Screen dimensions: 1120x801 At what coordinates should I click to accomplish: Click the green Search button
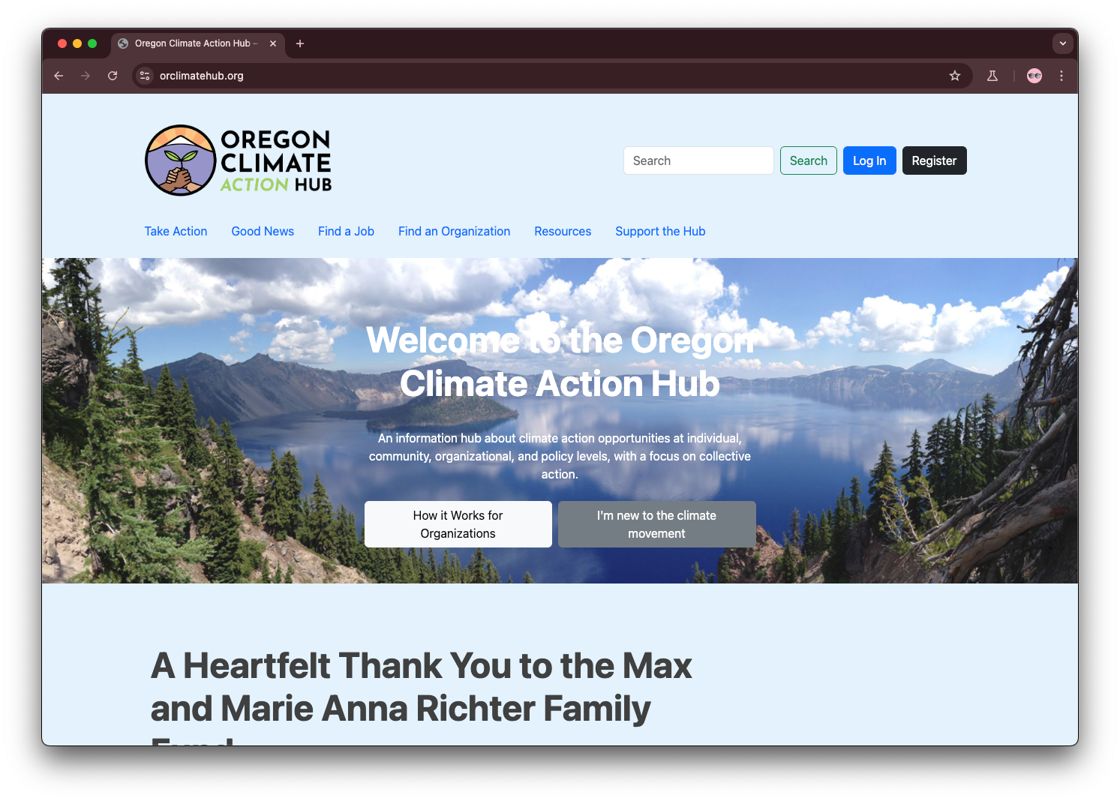[x=808, y=160]
